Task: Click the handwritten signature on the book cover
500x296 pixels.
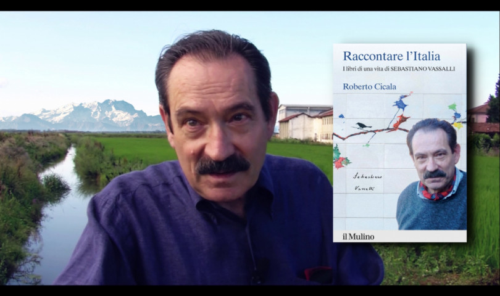Action: 366,182
